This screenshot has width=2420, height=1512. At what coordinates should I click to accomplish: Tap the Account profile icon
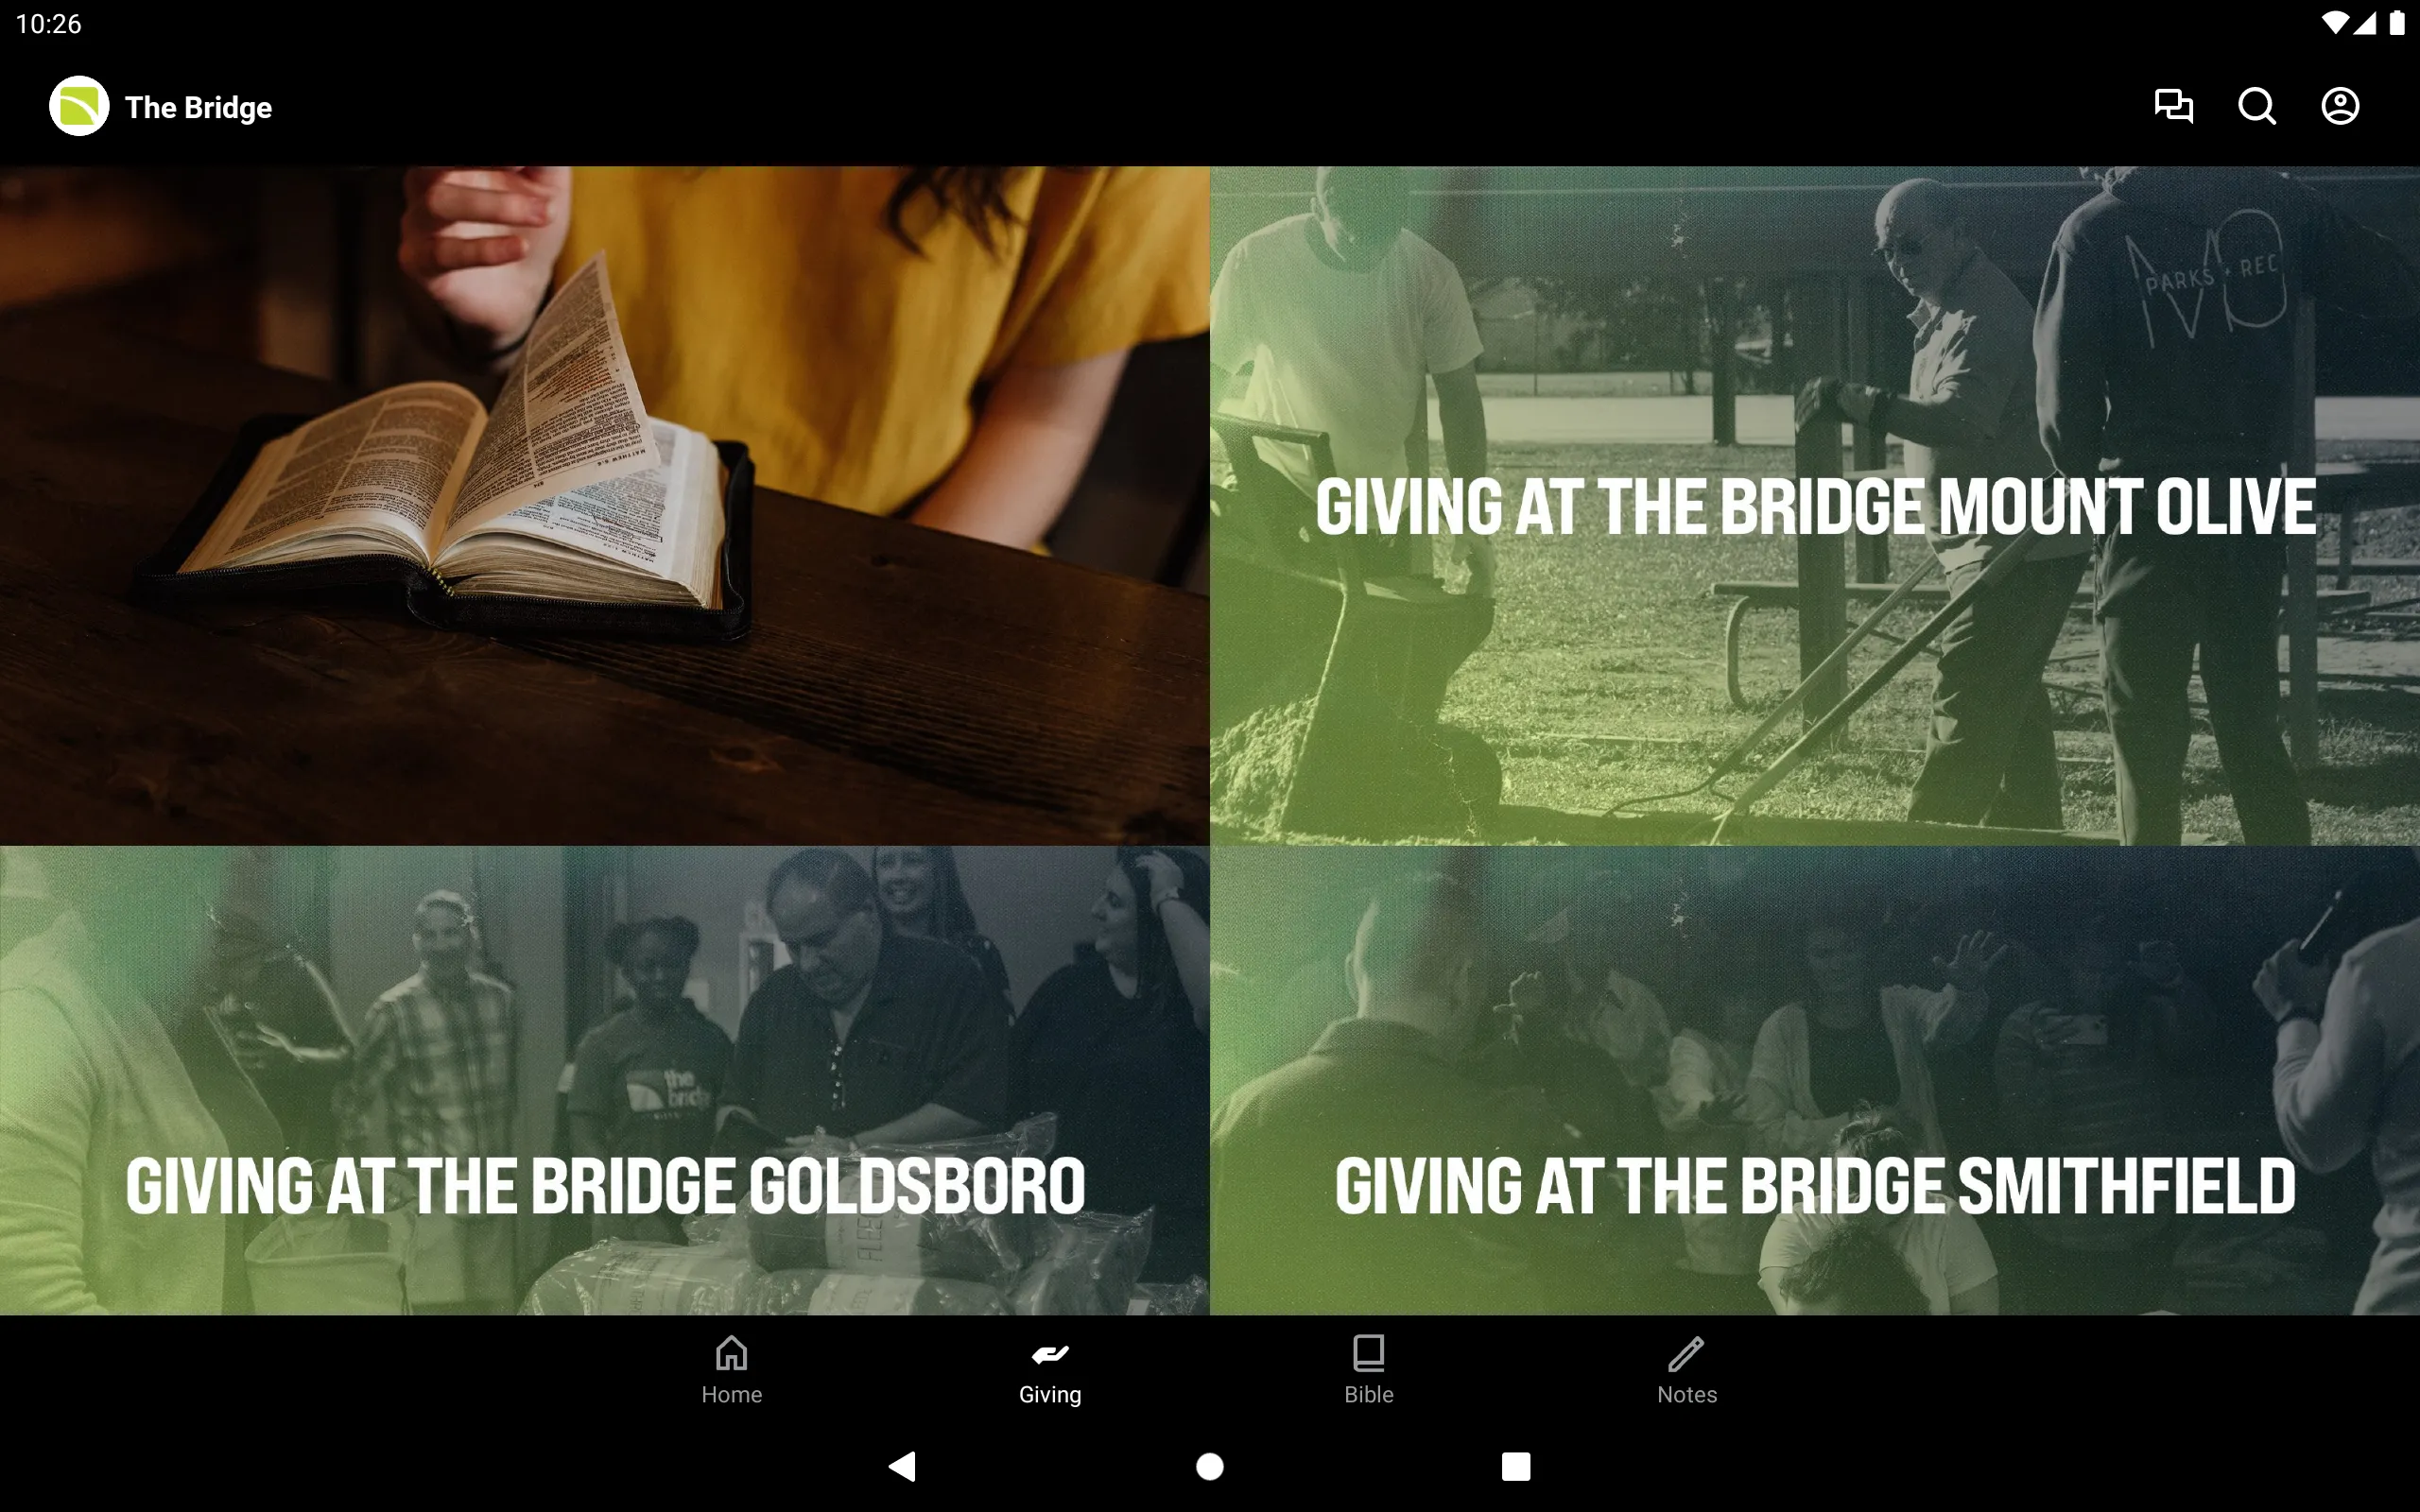(x=2340, y=106)
